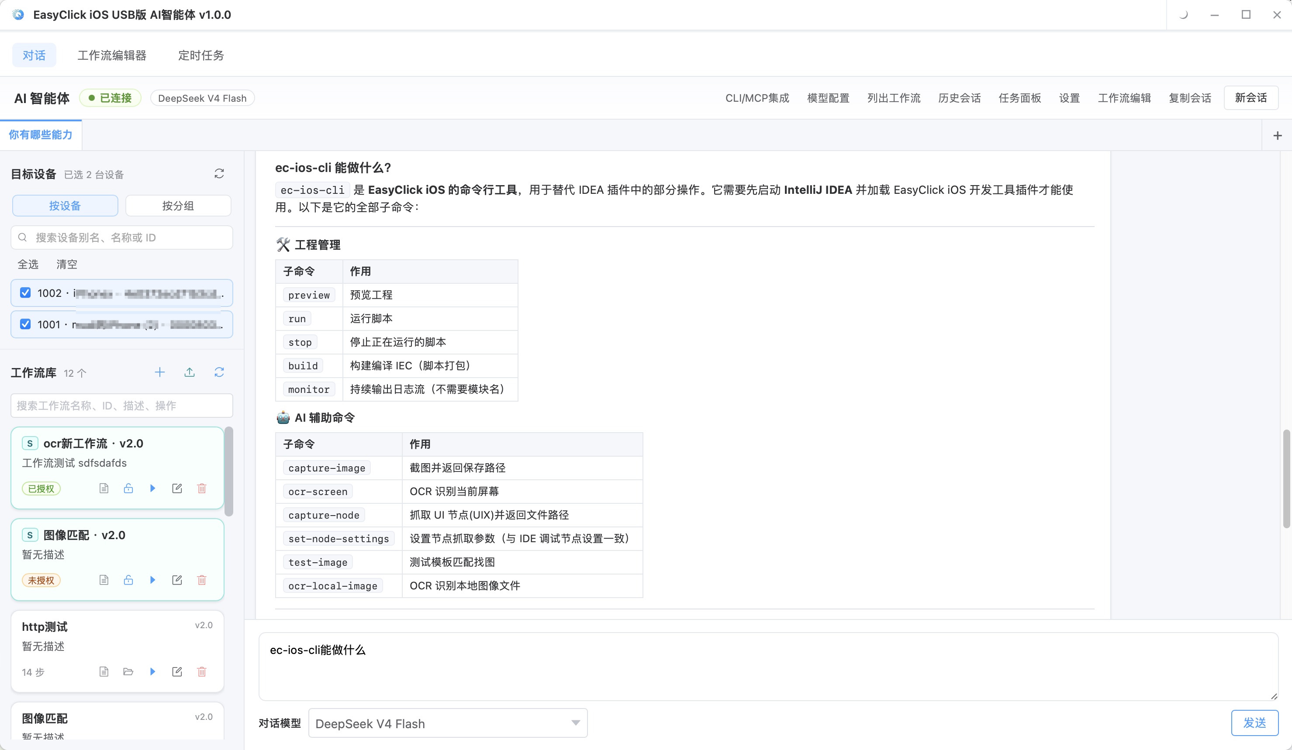Viewport: 1292px width, 750px height.
Task: Delete the ocr新工作流 workflow
Action: (201, 488)
